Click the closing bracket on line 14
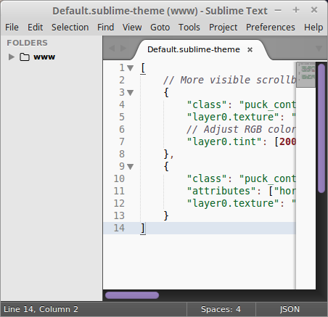This screenshot has width=328, height=317. tap(143, 229)
